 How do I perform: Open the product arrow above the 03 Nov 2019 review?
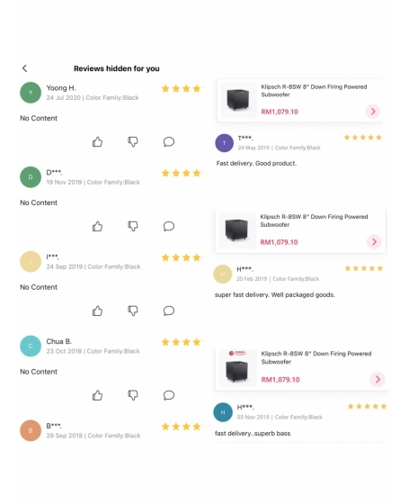[x=378, y=379]
